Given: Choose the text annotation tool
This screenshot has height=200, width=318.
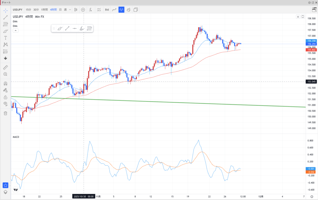Looking at the screenshot, I should (5, 38).
